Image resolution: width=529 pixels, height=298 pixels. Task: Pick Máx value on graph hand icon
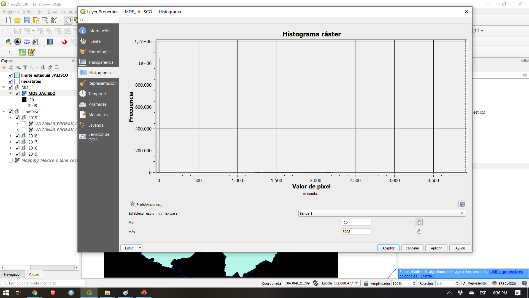coord(419,232)
